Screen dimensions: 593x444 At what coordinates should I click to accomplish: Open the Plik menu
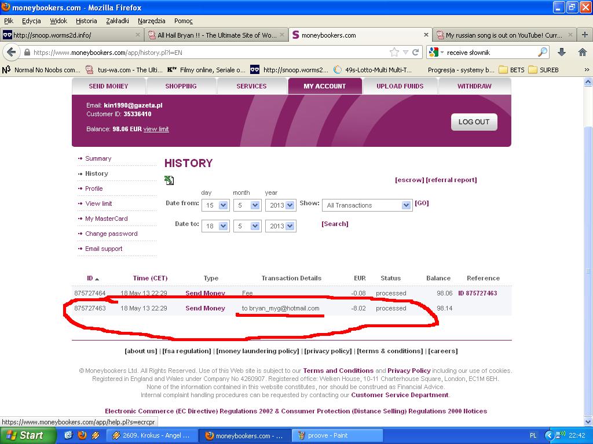[8, 21]
